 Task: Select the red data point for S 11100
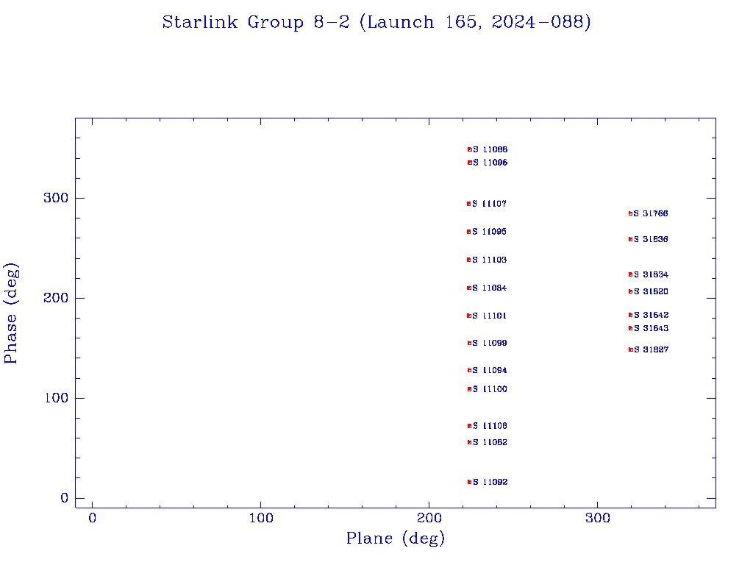click(470, 389)
